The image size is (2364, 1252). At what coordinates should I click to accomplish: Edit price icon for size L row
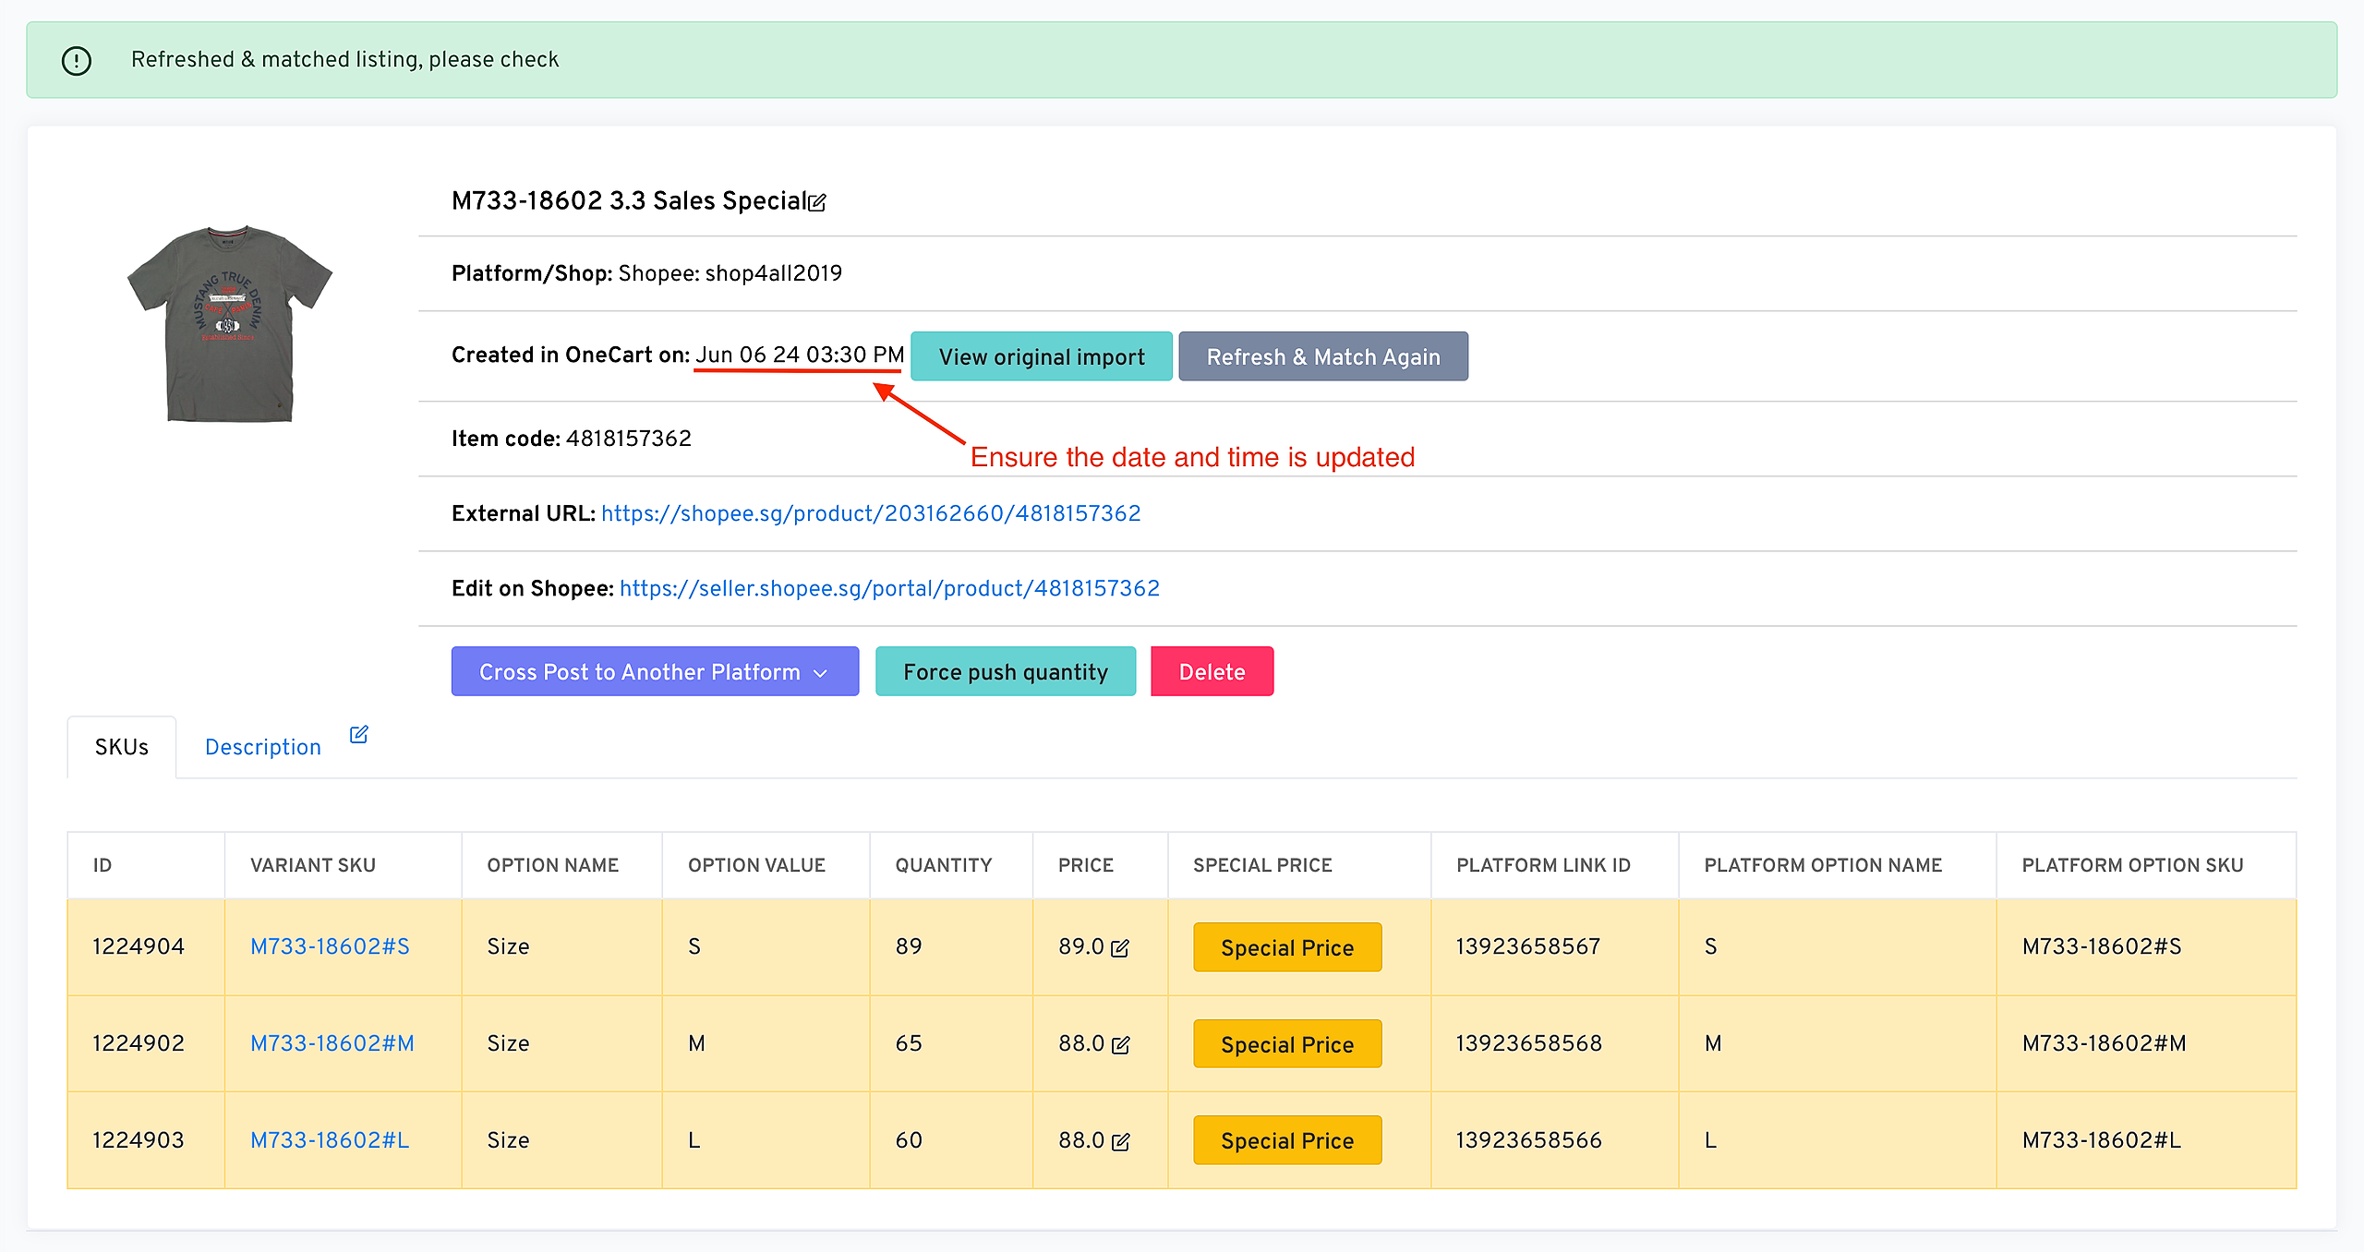point(1120,1142)
